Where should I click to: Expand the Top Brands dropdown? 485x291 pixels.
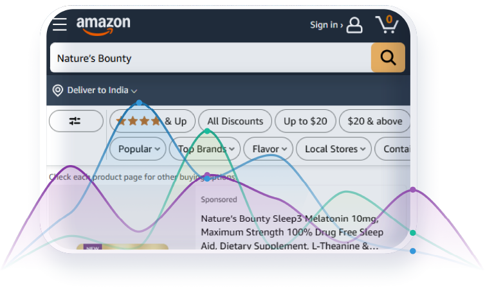206,149
